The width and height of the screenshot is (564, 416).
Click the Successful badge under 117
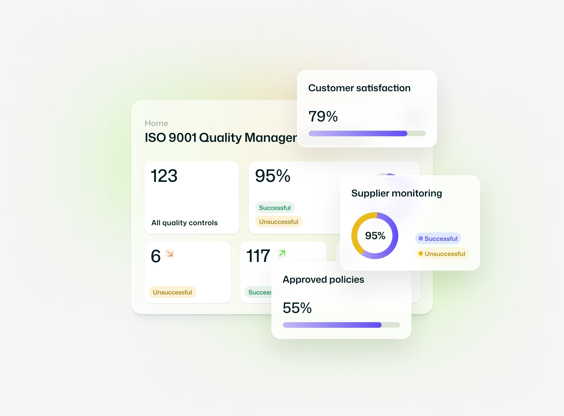click(x=260, y=292)
